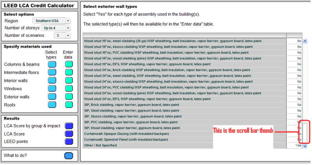Change Yes cell for Other / Not Specified

click(294, 145)
